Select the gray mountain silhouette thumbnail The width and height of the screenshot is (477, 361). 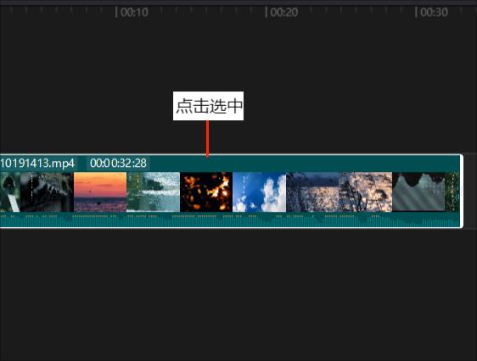click(418, 192)
